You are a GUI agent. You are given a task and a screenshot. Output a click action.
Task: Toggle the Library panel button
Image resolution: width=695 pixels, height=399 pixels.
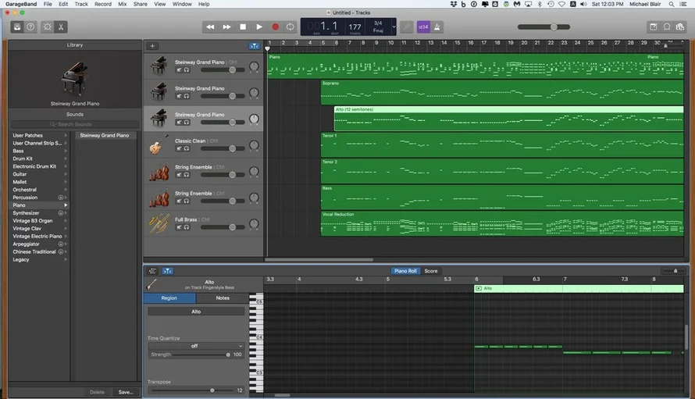pos(17,27)
